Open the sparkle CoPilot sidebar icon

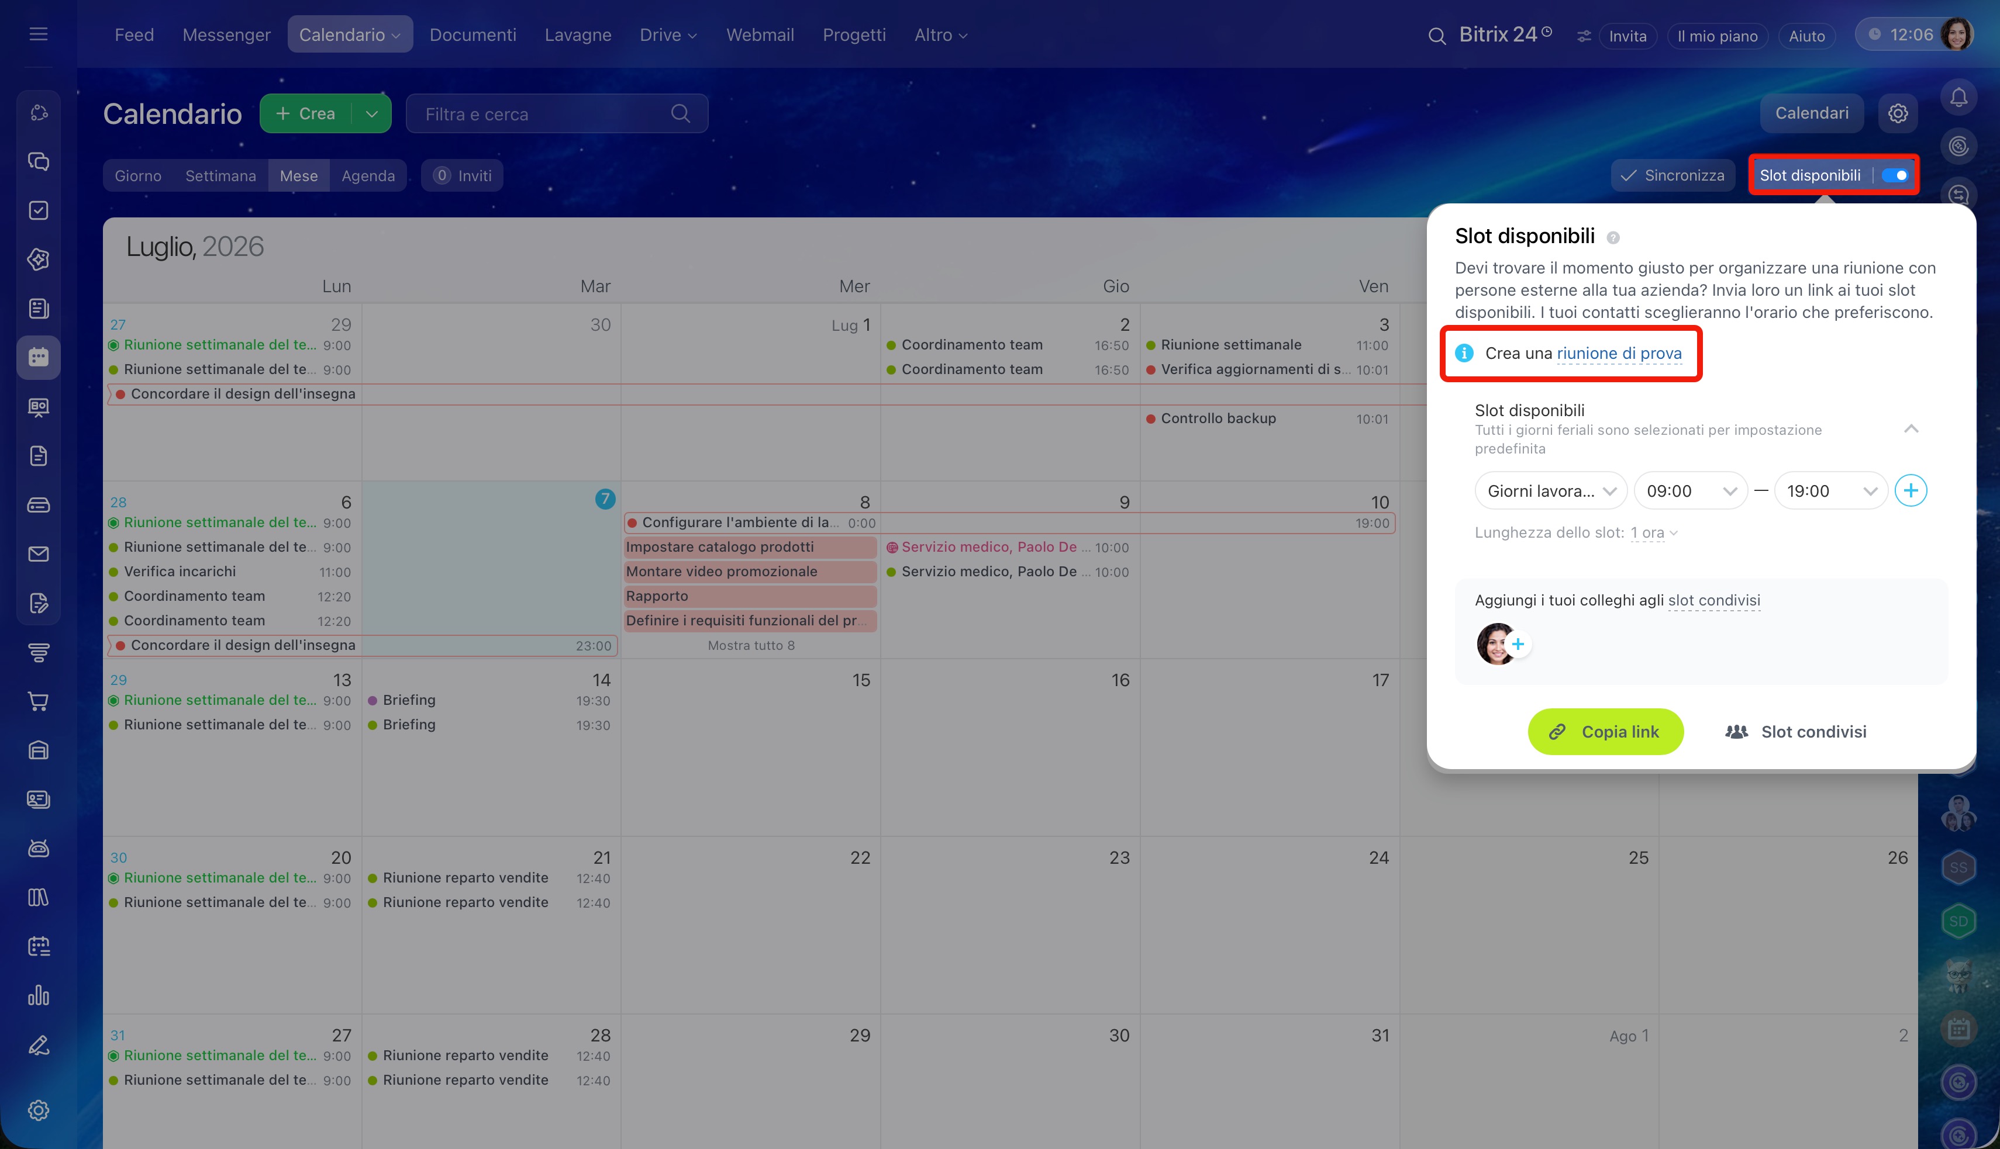pos(38,259)
